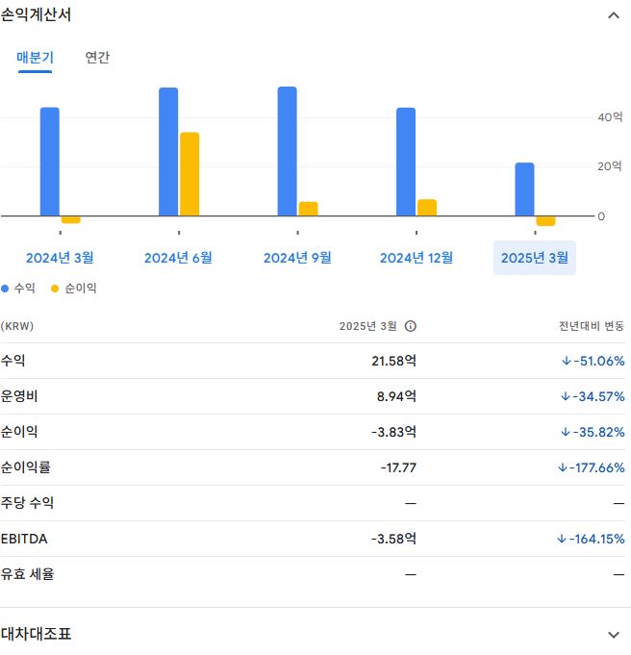Viewport: 631px width, 655px height.
Task: Click the 주당 수익 row label
Action: 27,502
